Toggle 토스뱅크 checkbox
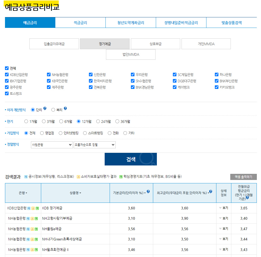Screen dimensions: 261x257 tap(7, 93)
